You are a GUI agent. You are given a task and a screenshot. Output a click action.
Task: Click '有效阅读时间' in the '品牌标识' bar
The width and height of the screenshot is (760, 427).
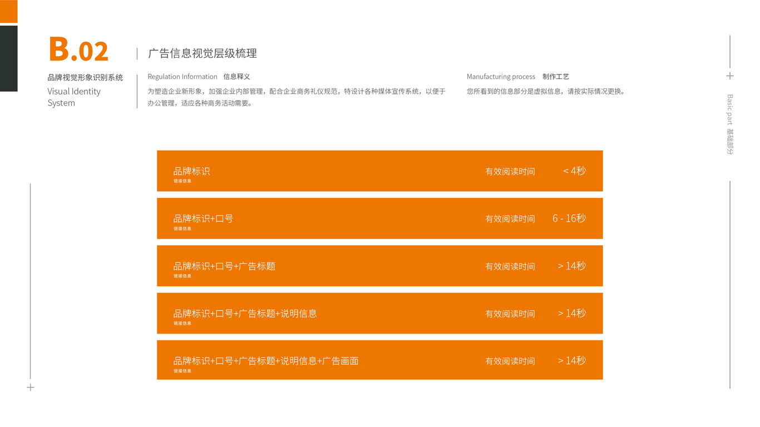510,171
